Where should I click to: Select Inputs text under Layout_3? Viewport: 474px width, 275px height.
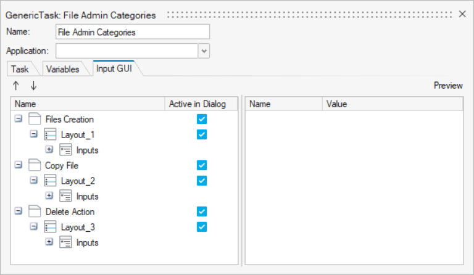coord(88,242)
